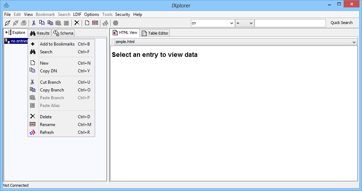Minimize the JXplorer window
The image size is (362, 191).
point(329,4)
